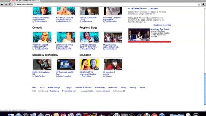Open the Developers footer link
Viewport: 206px width, 116px height.
(113, 87)
